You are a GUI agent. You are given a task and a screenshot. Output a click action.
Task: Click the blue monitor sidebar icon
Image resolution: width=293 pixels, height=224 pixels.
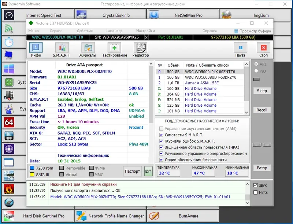point(9,55)
